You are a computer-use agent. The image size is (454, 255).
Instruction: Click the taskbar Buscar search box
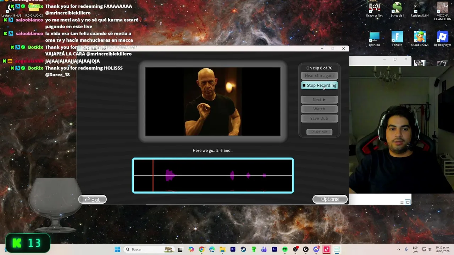click(149, 249)
